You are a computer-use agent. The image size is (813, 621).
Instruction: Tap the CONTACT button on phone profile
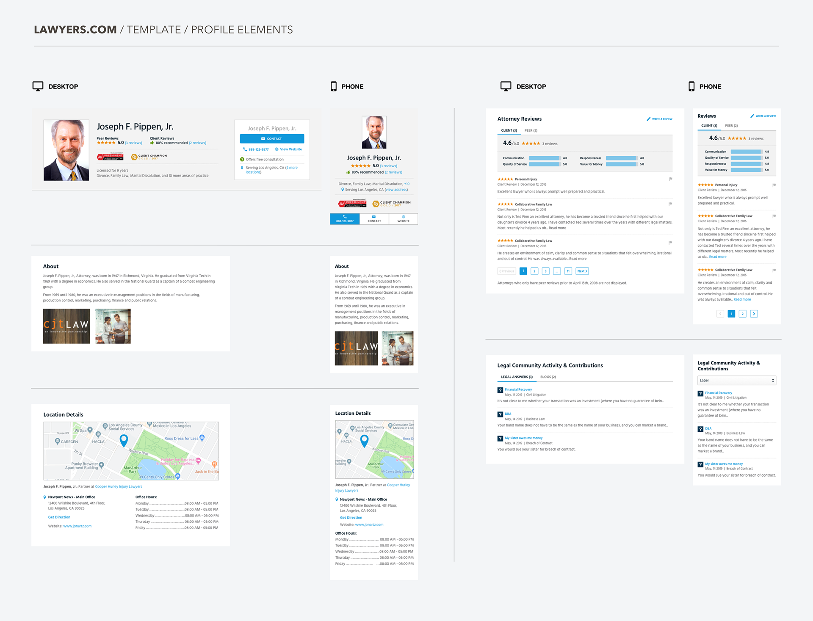coord(374,219)
